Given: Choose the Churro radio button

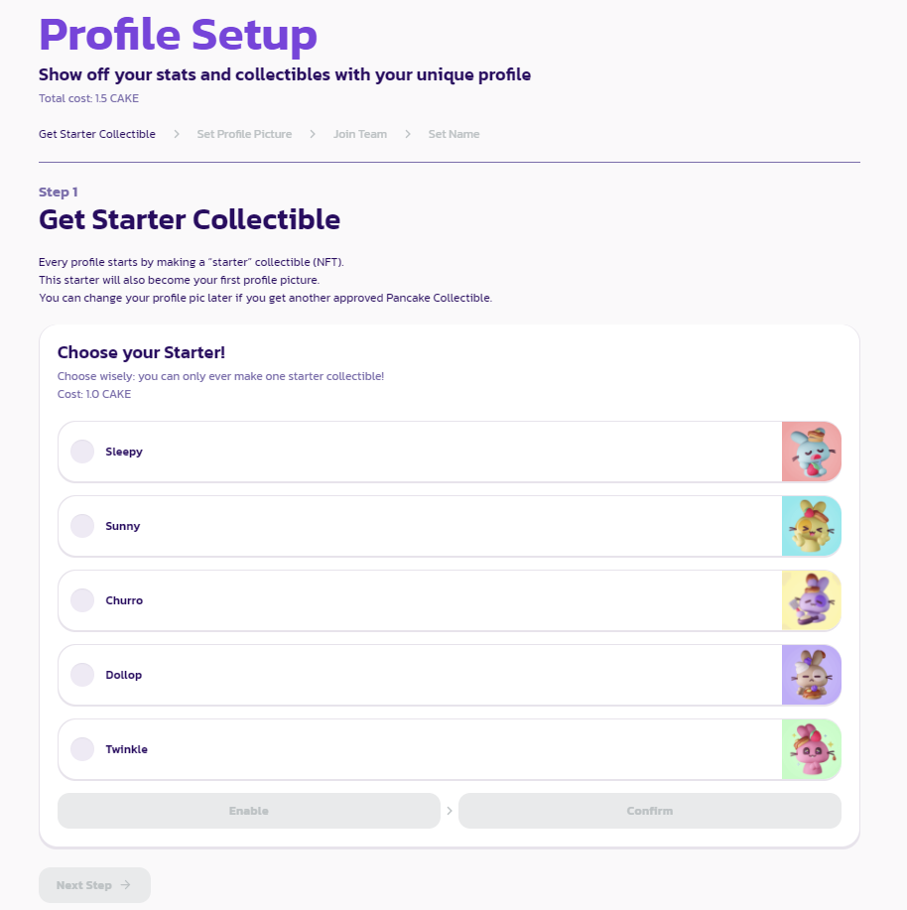Looking at the screenshot, I should [x=82, y=600].
